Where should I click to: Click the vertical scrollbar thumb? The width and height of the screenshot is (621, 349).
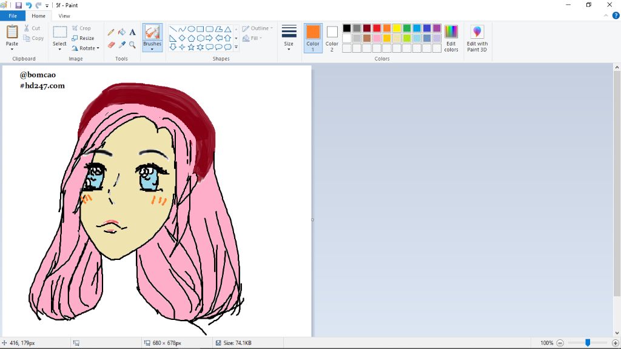[x=617, y=184]
